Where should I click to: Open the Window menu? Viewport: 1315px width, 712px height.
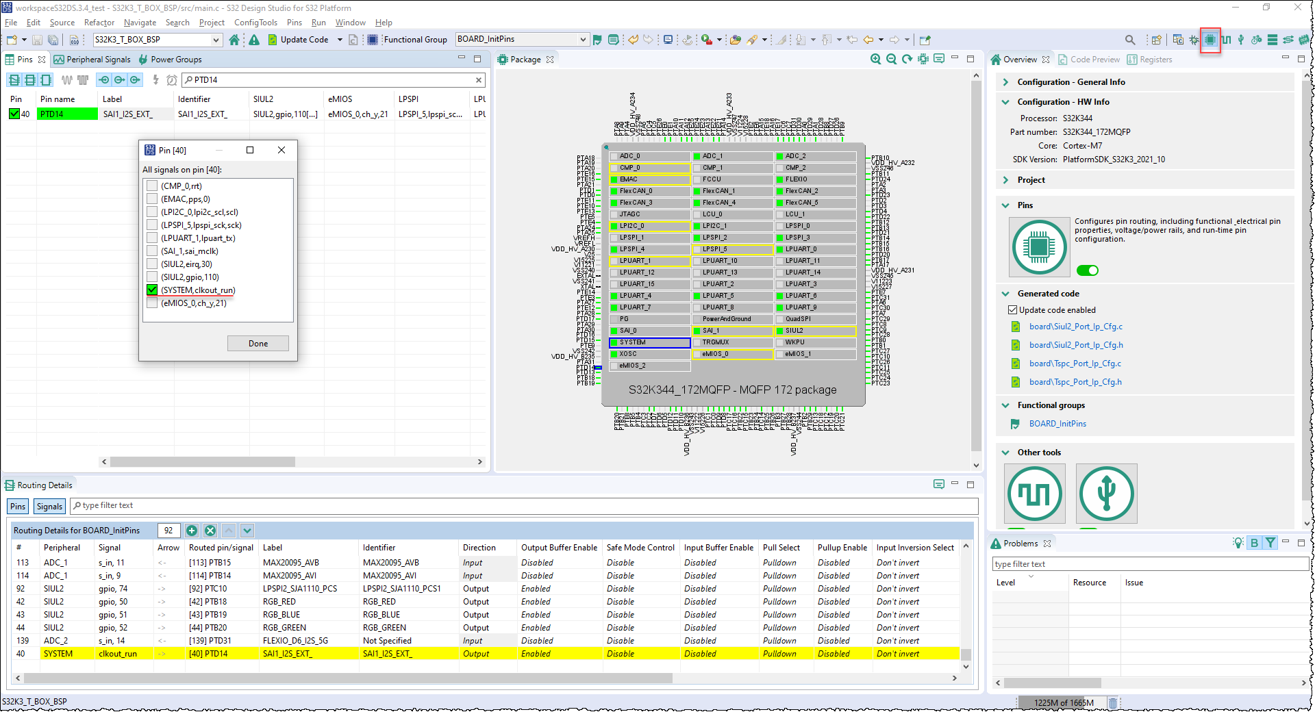click(350, 22)
